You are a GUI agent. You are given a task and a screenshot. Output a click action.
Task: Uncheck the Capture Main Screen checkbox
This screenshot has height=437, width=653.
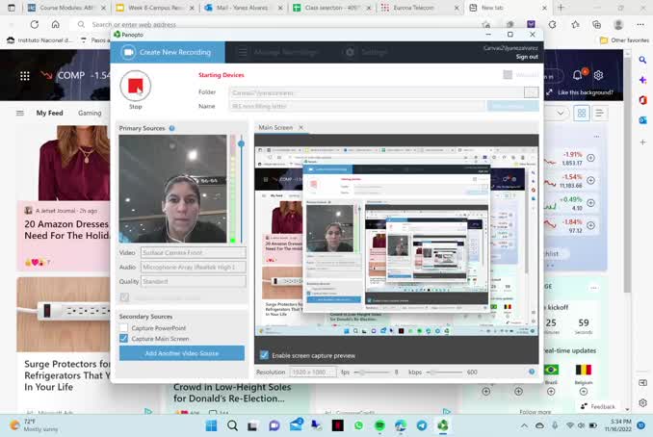(x=124, y=339)
